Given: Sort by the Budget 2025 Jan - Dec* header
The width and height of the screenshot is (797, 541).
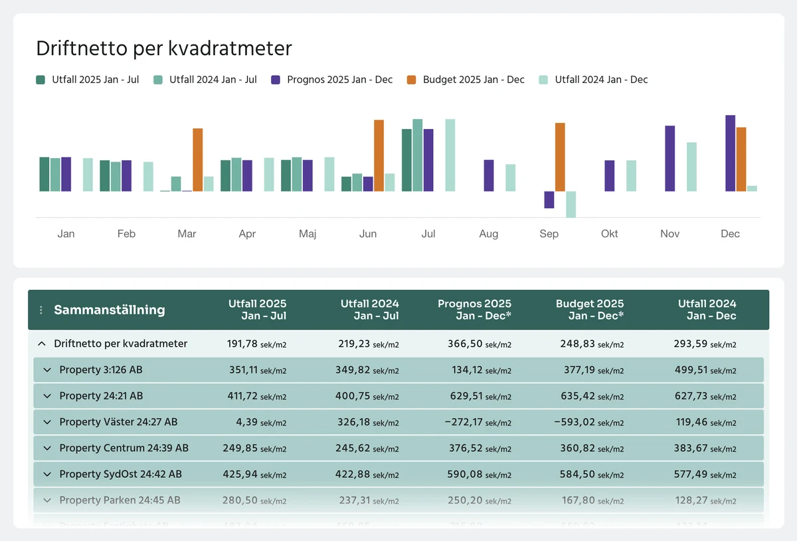Looking at the screenshot, I should (x=590, y=310).
